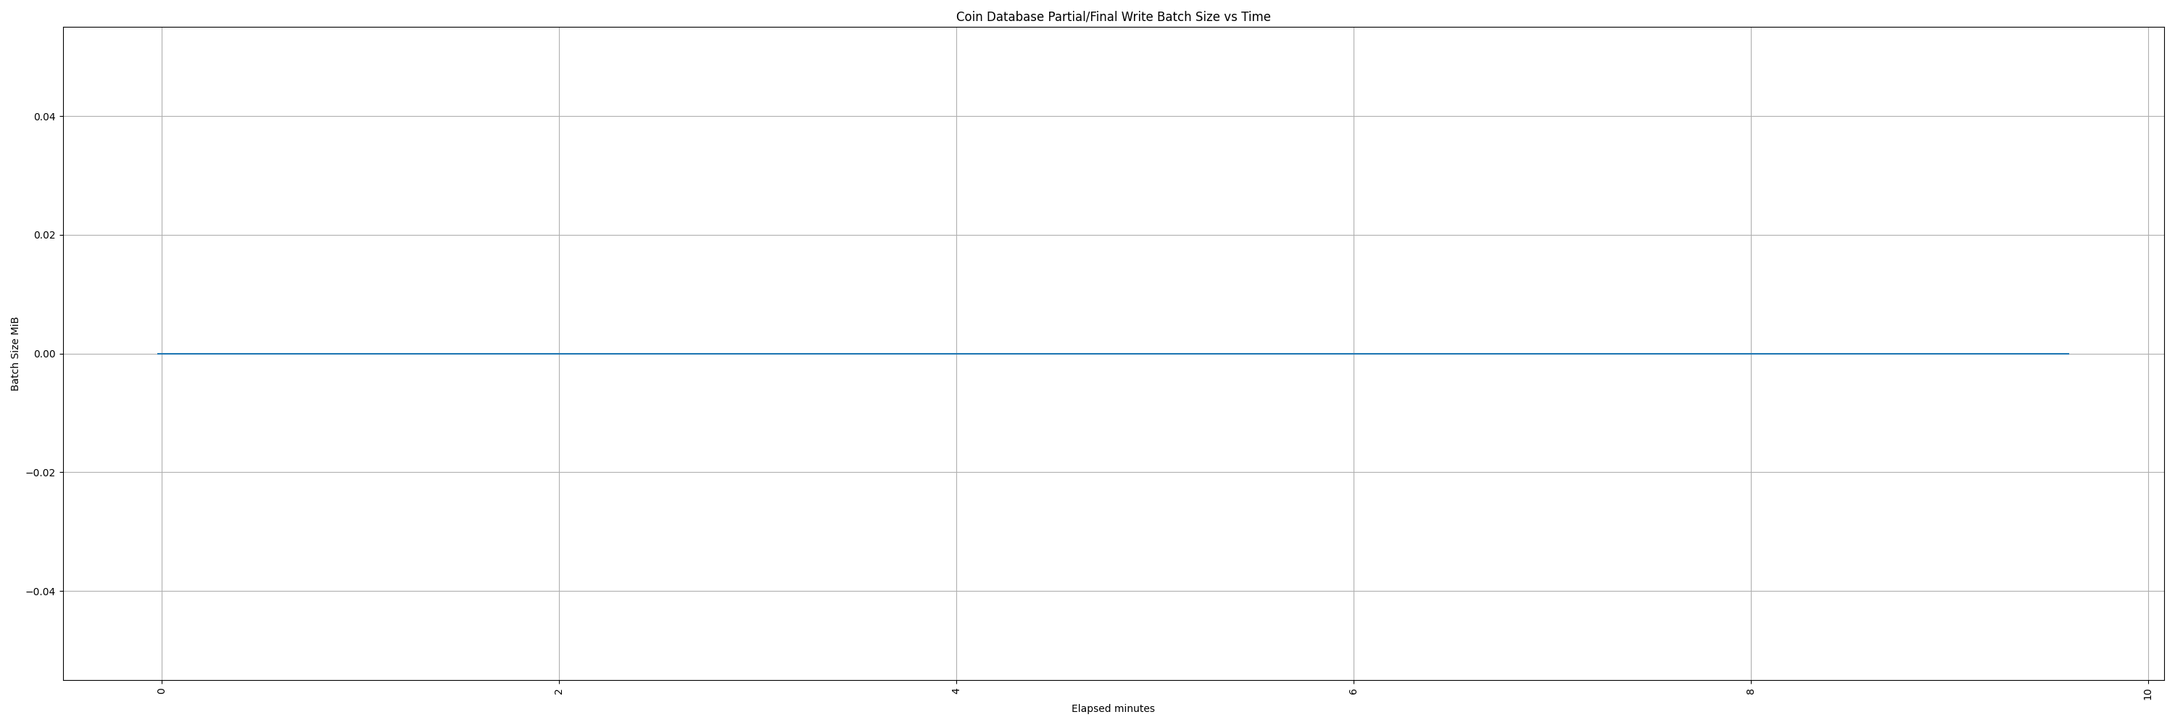Click grid intersection at 6 minutes and −0.02
This screenshot has height=725, width=2175.
click(1354, 473)
